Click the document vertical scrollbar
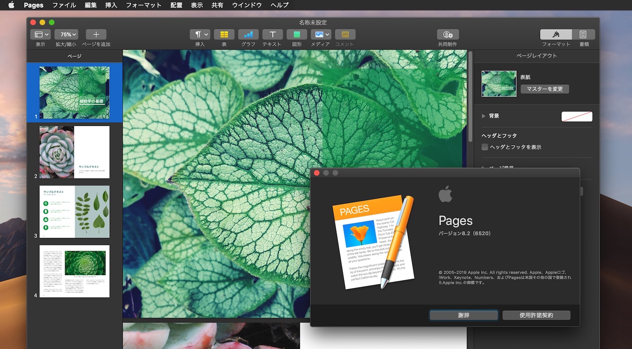This screenshot has height=349, width=632. 470,97
